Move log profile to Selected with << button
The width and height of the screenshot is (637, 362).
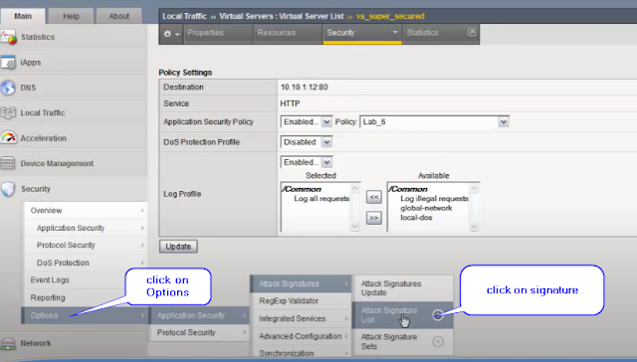point(374,197)
